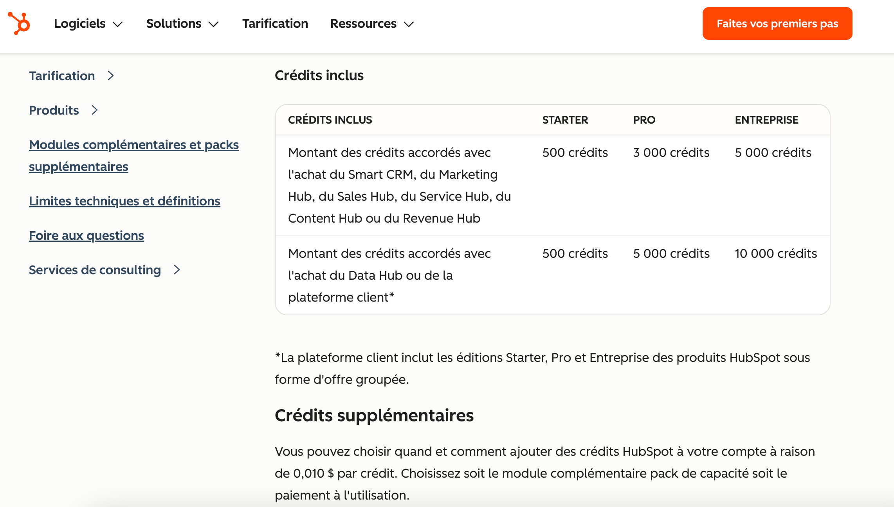Open Limites techniques et définitions link

pyautogui.click(x=124, y=201)
